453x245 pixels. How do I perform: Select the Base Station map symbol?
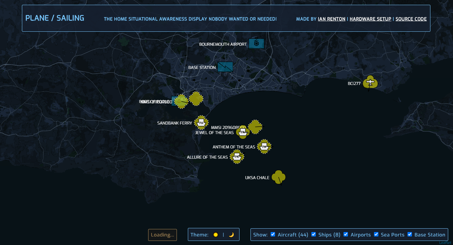coord(225,67)
